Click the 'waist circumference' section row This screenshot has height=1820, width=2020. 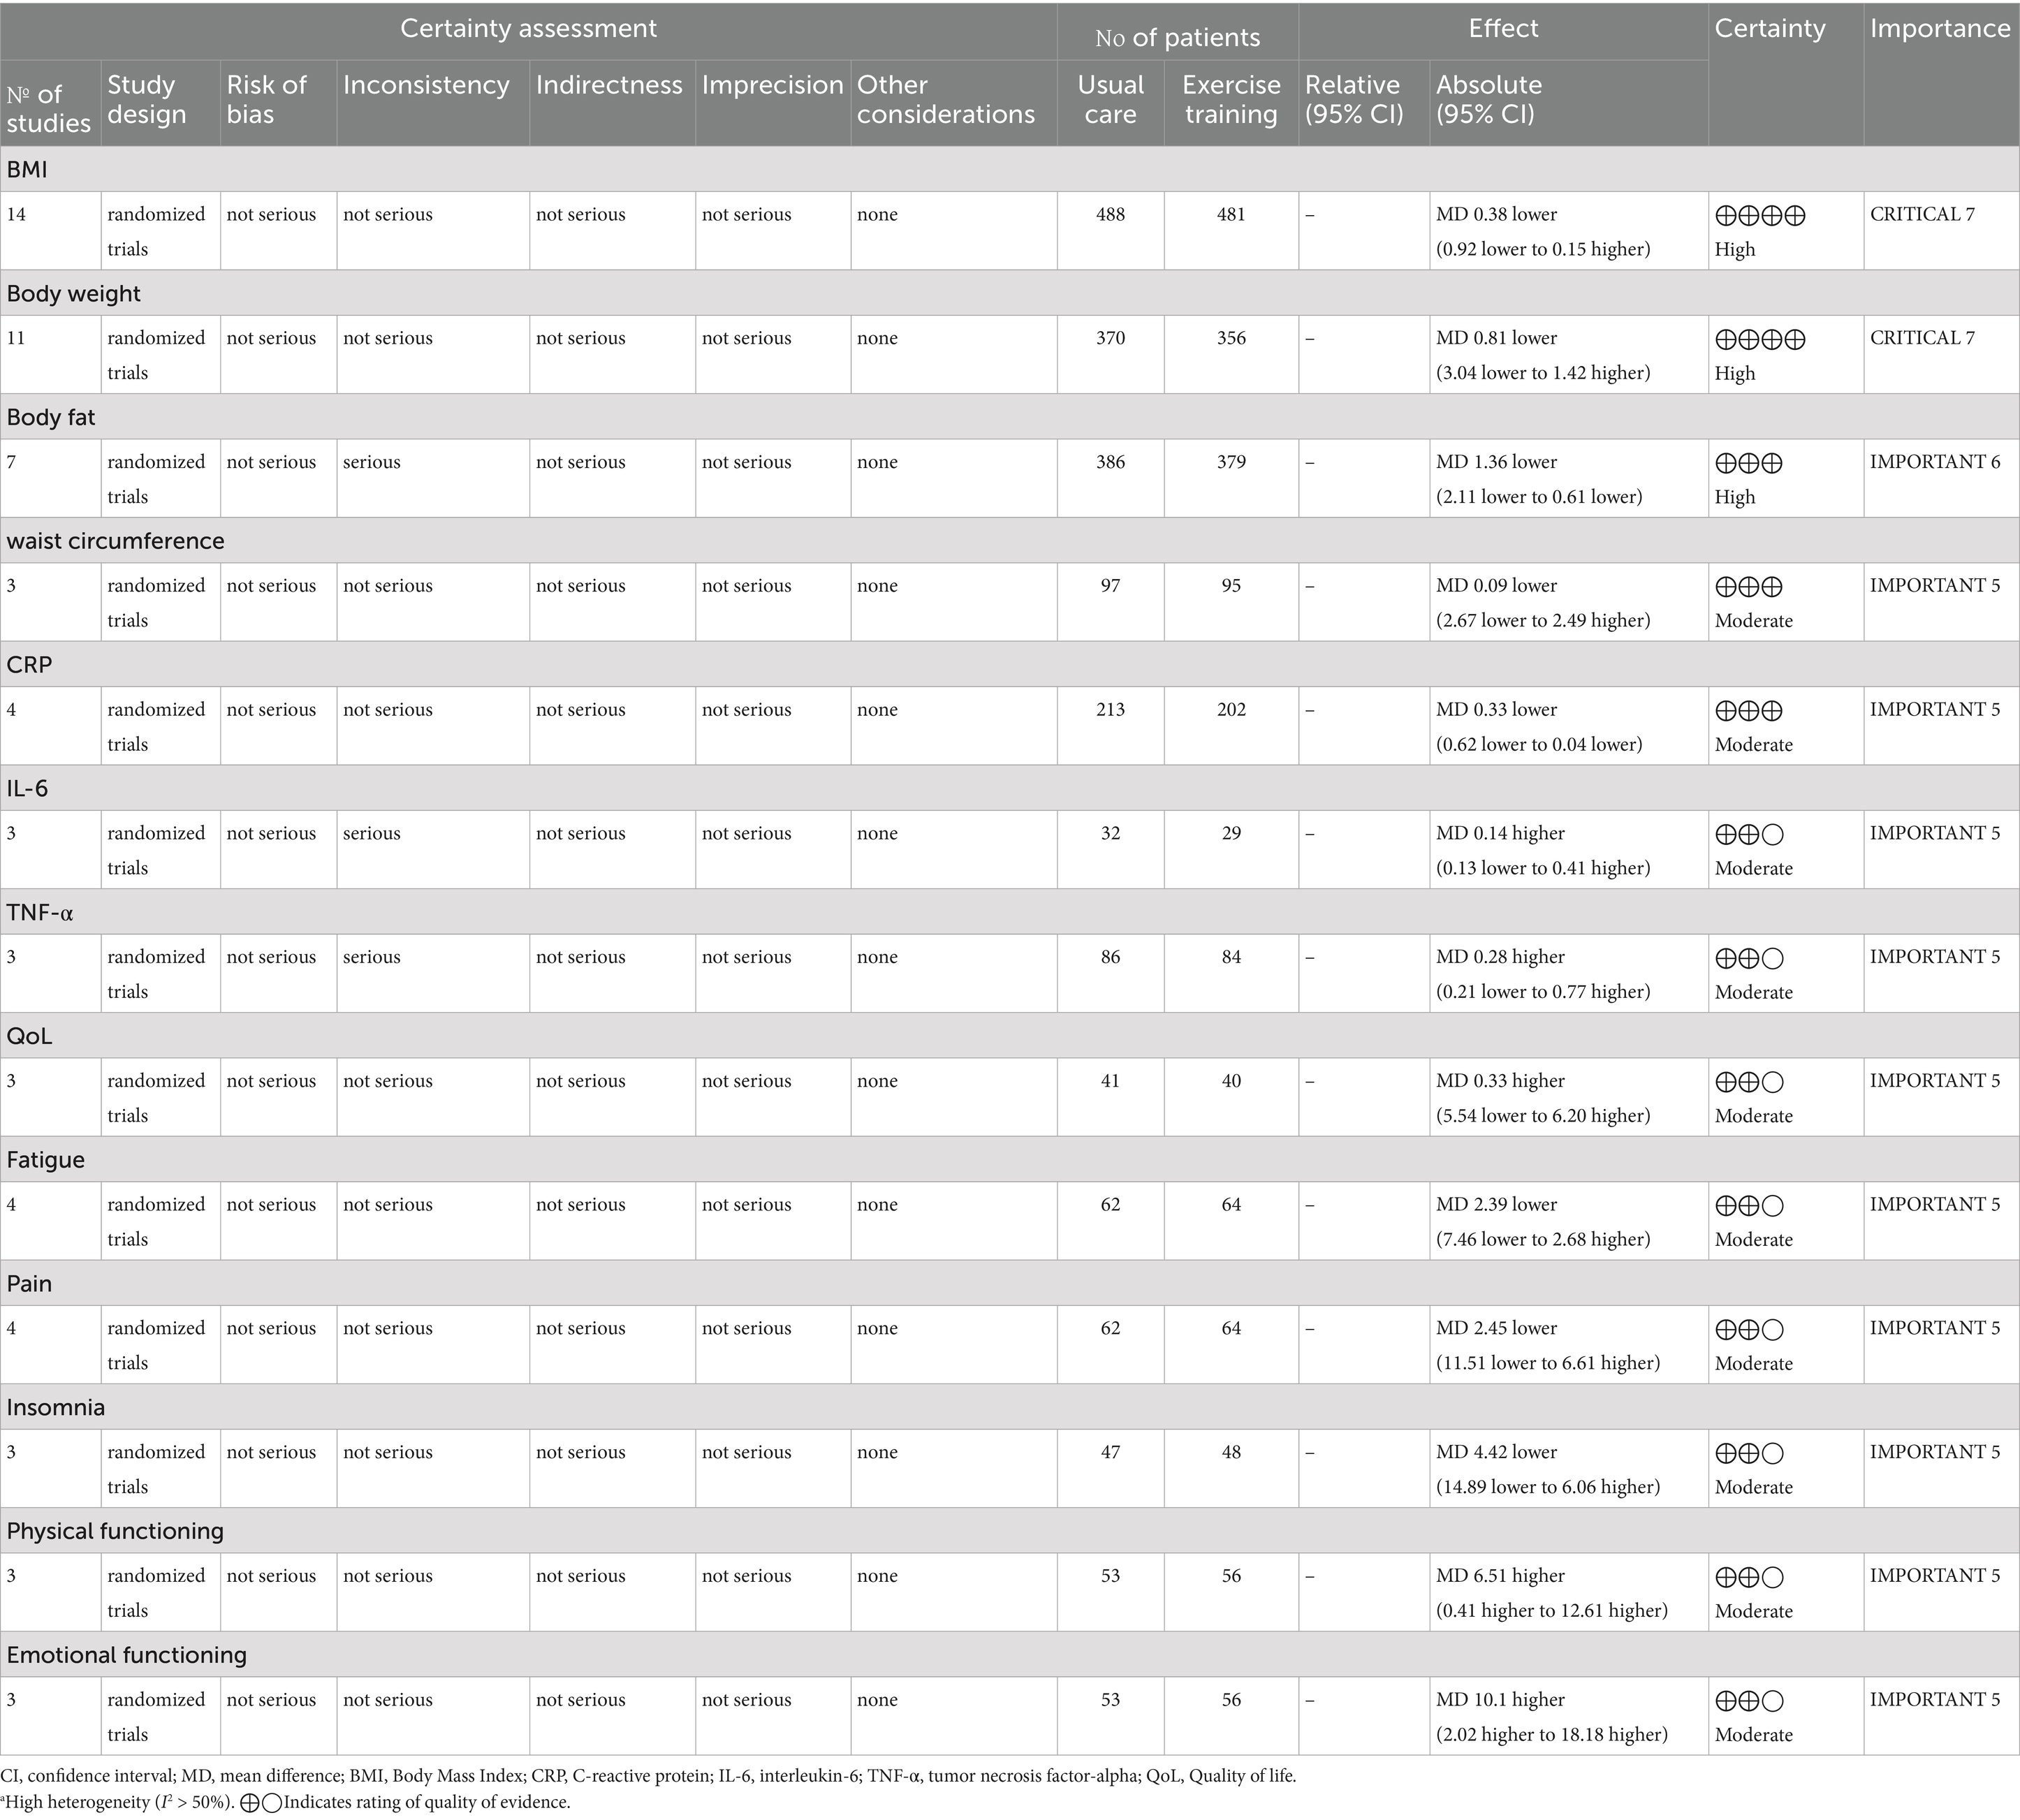click(1010, 541)
